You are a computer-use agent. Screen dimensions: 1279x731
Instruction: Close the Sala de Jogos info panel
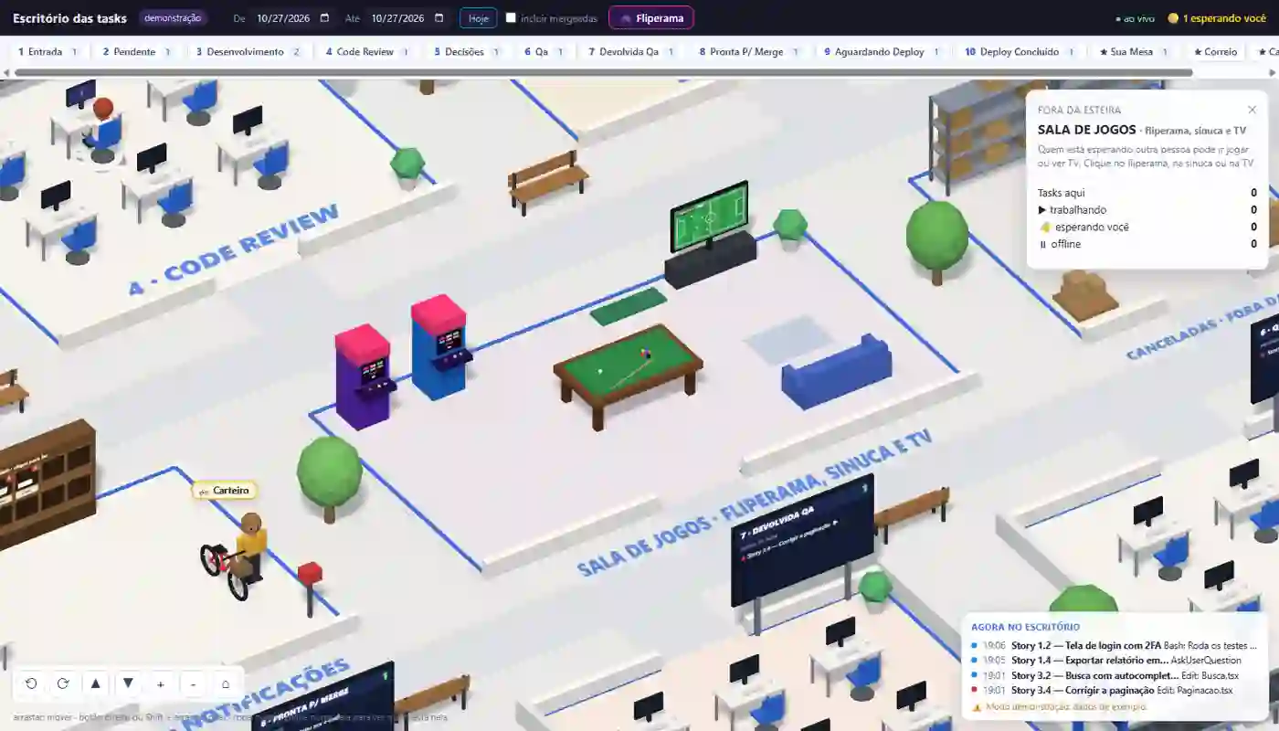(x=1252, y=110)
